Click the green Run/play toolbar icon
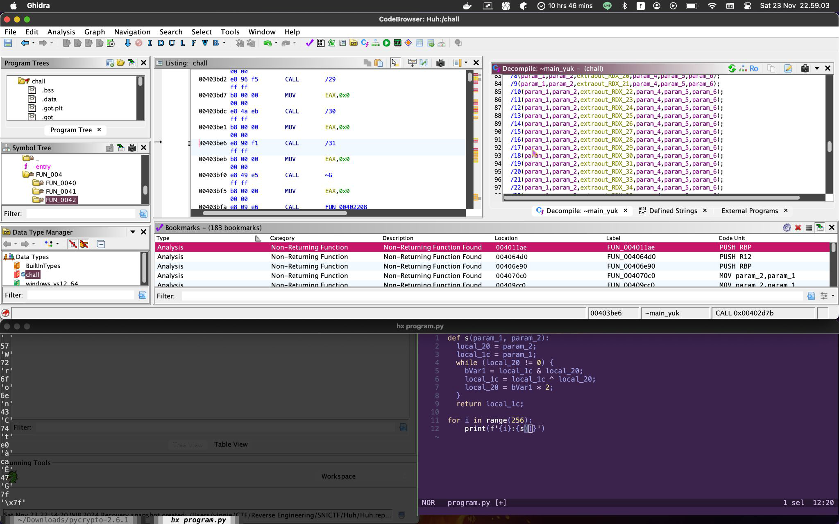The width and height of the screenshot is (839, 524). 386,43
